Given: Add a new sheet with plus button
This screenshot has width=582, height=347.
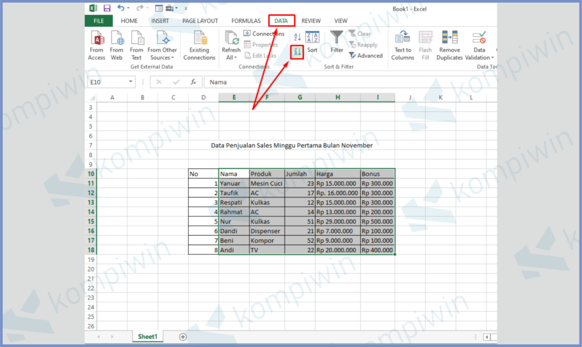Looking at the screenshot, I should (182, 337).
